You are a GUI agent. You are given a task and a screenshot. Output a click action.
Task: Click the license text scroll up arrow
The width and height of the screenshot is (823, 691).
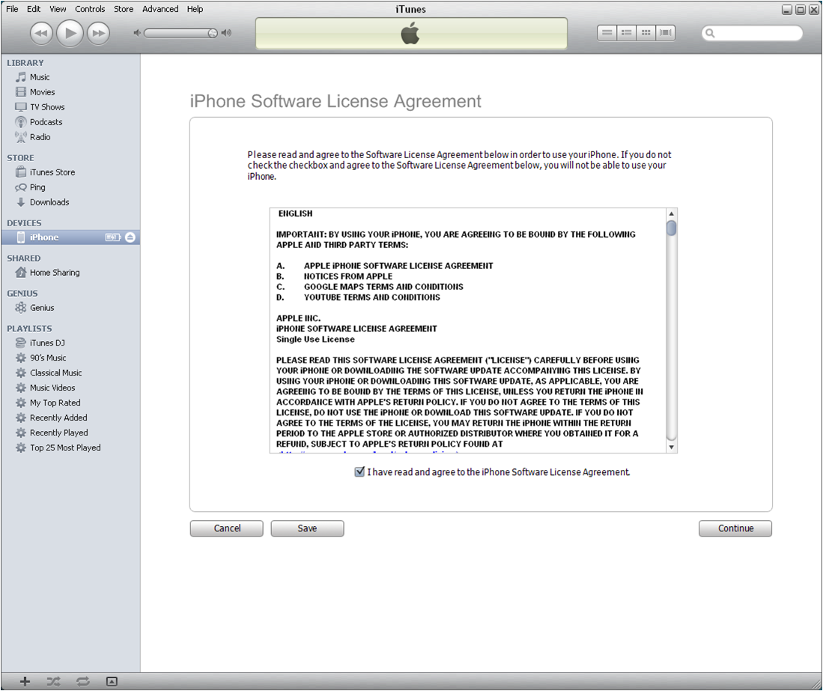671,214
